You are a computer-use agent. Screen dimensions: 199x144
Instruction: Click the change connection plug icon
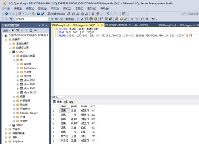(x=11, y=19)
